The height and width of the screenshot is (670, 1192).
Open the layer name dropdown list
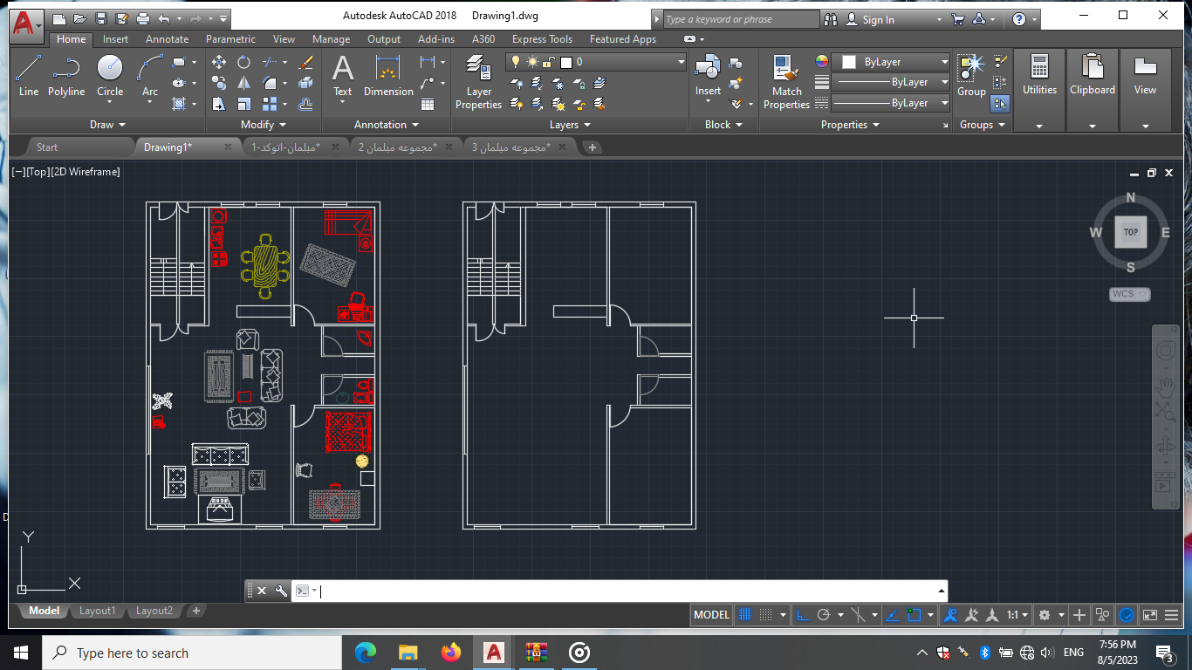[682, 62]
